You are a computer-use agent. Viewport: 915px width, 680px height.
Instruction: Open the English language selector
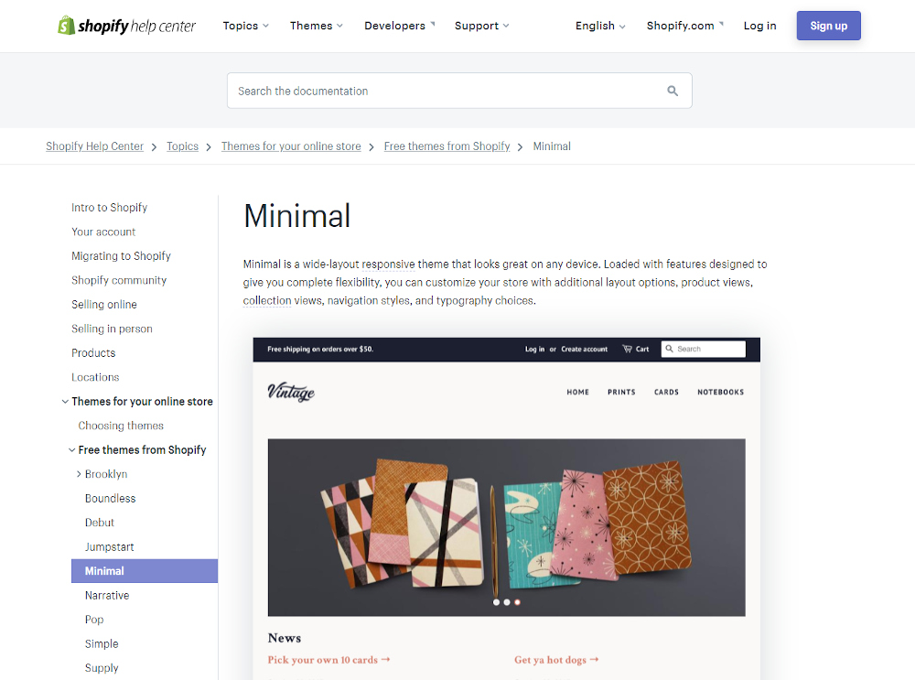pyautogui.click(x=600, y=26)
